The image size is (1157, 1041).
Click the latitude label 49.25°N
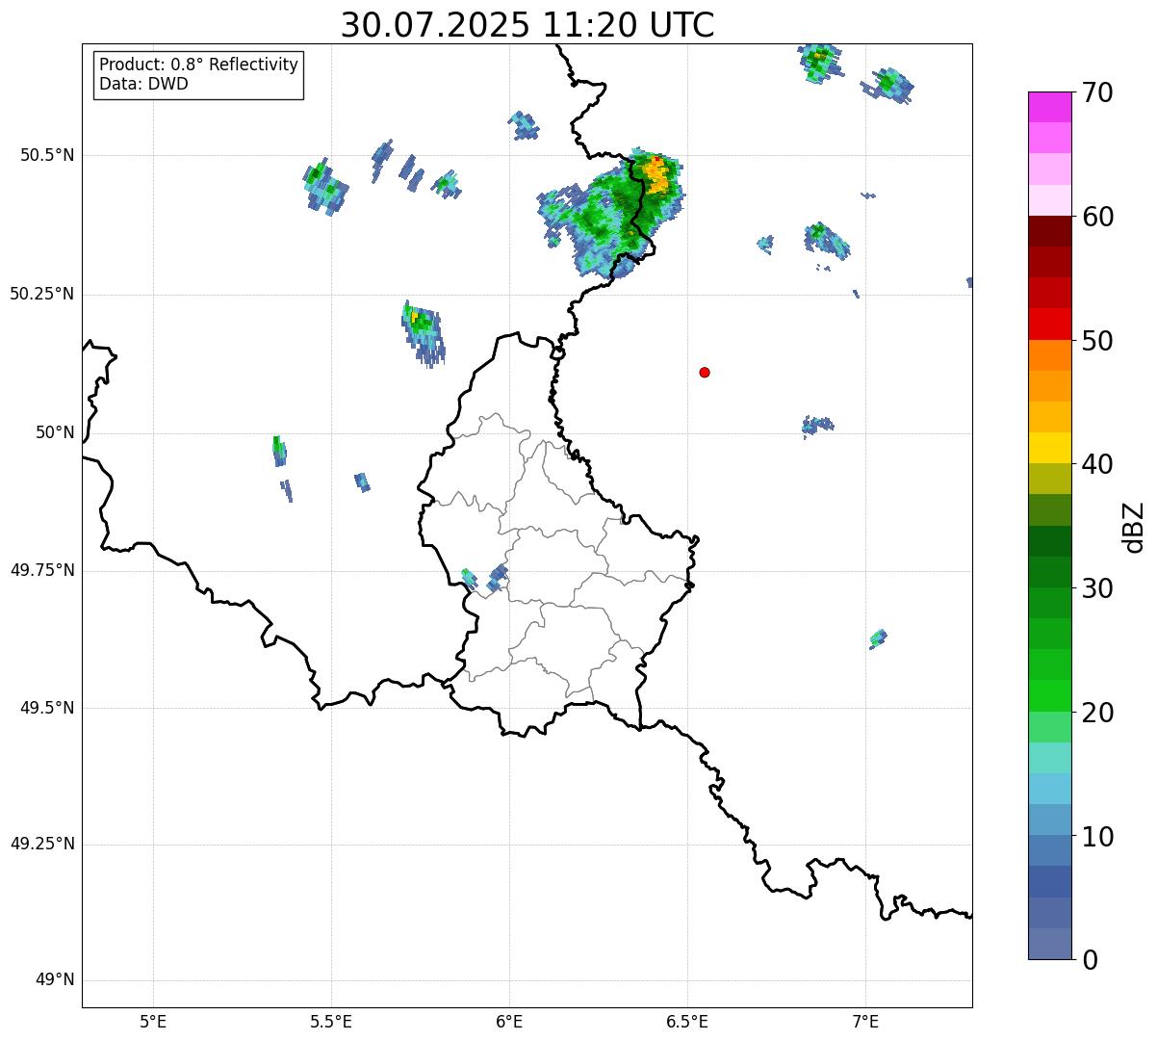(x=41, y=844)
